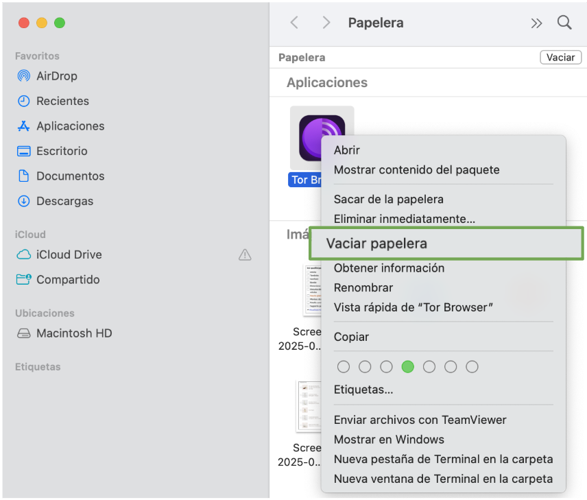Open iCloud Drive
Image resolution: width=587 pixels, height=500 pixels.
[x=64, y=254]
